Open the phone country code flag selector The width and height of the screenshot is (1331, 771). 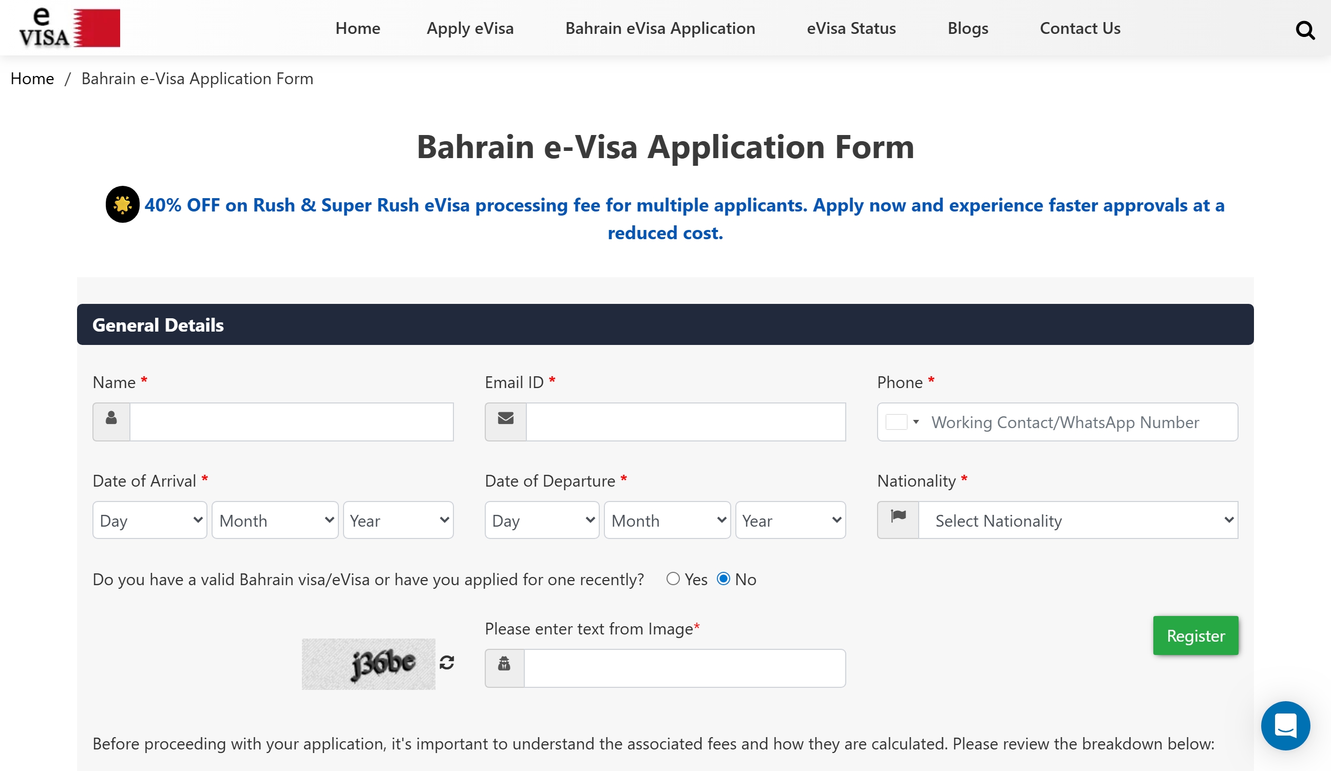[902, 422]
